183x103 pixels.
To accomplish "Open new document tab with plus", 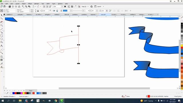I will (158, 15).
